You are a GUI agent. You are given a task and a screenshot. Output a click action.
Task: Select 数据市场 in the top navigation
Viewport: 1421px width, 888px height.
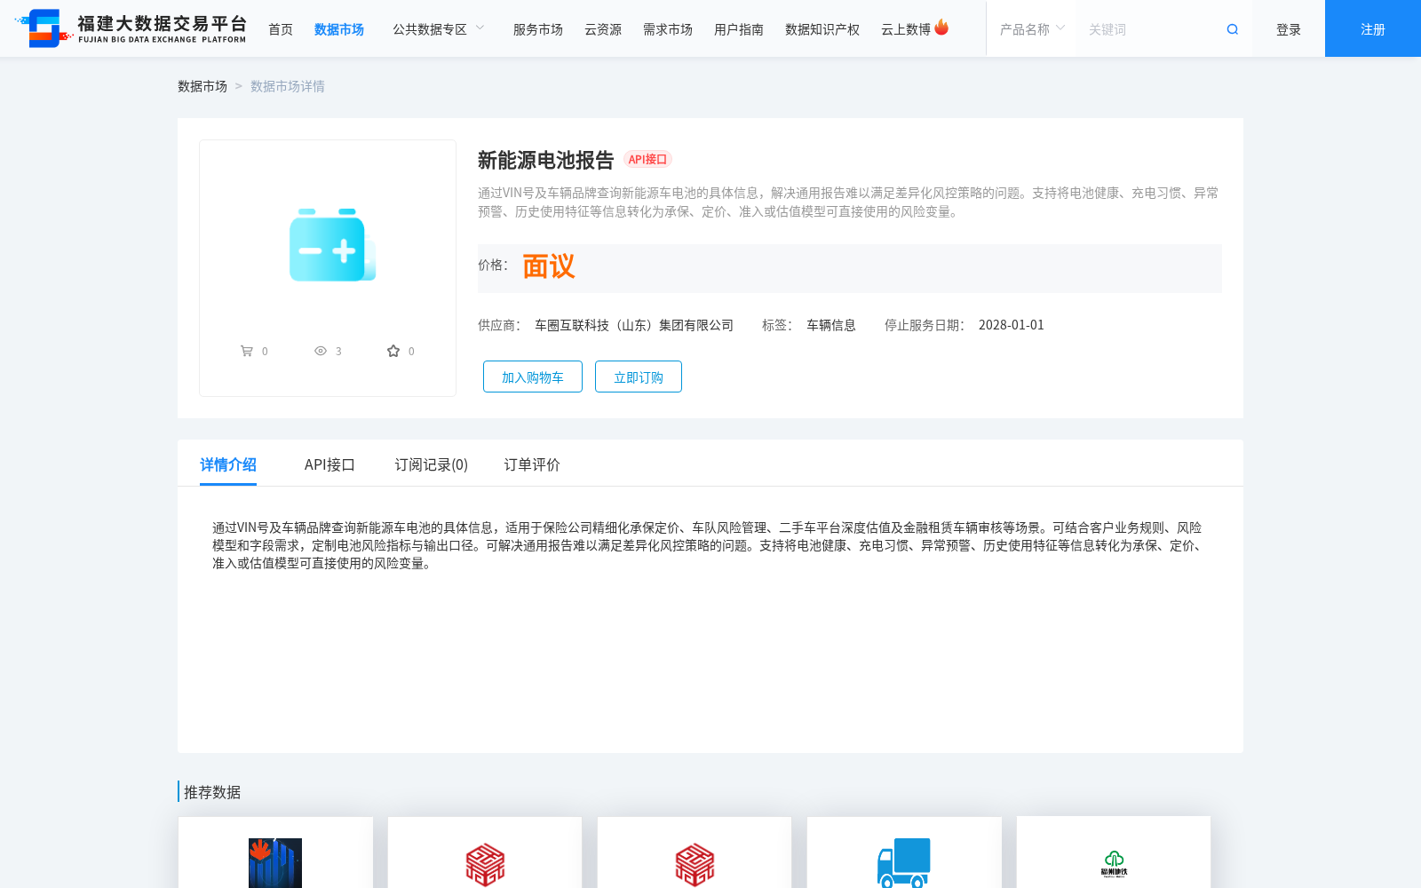tap(339, 29)
